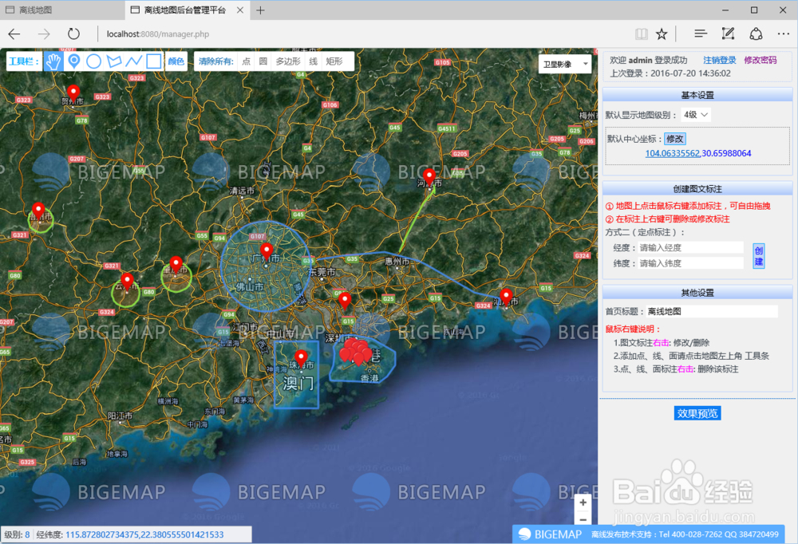Open the 4级 map level dropdown
Image resolution: width=798 pixels, height=544 pixels.
(694, 114)
